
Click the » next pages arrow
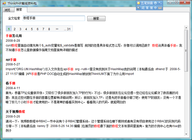[x=57, y=29]
